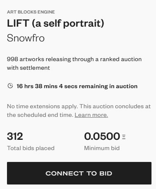Viewport: 156px width, 189px height.
Task: Click the 0.0500 minimum bid value
Action: pyautogui.click(x=102, y=136)
